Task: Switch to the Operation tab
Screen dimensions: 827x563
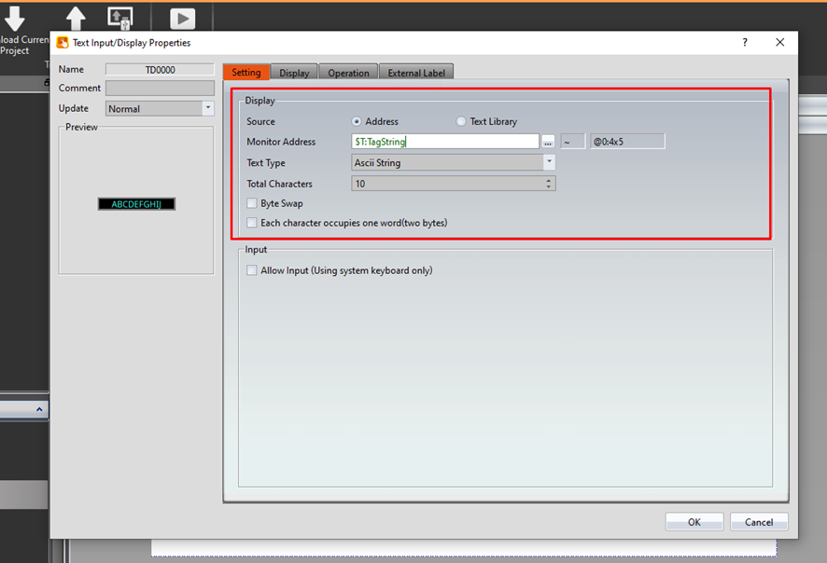Action: [x=348, y=73]
